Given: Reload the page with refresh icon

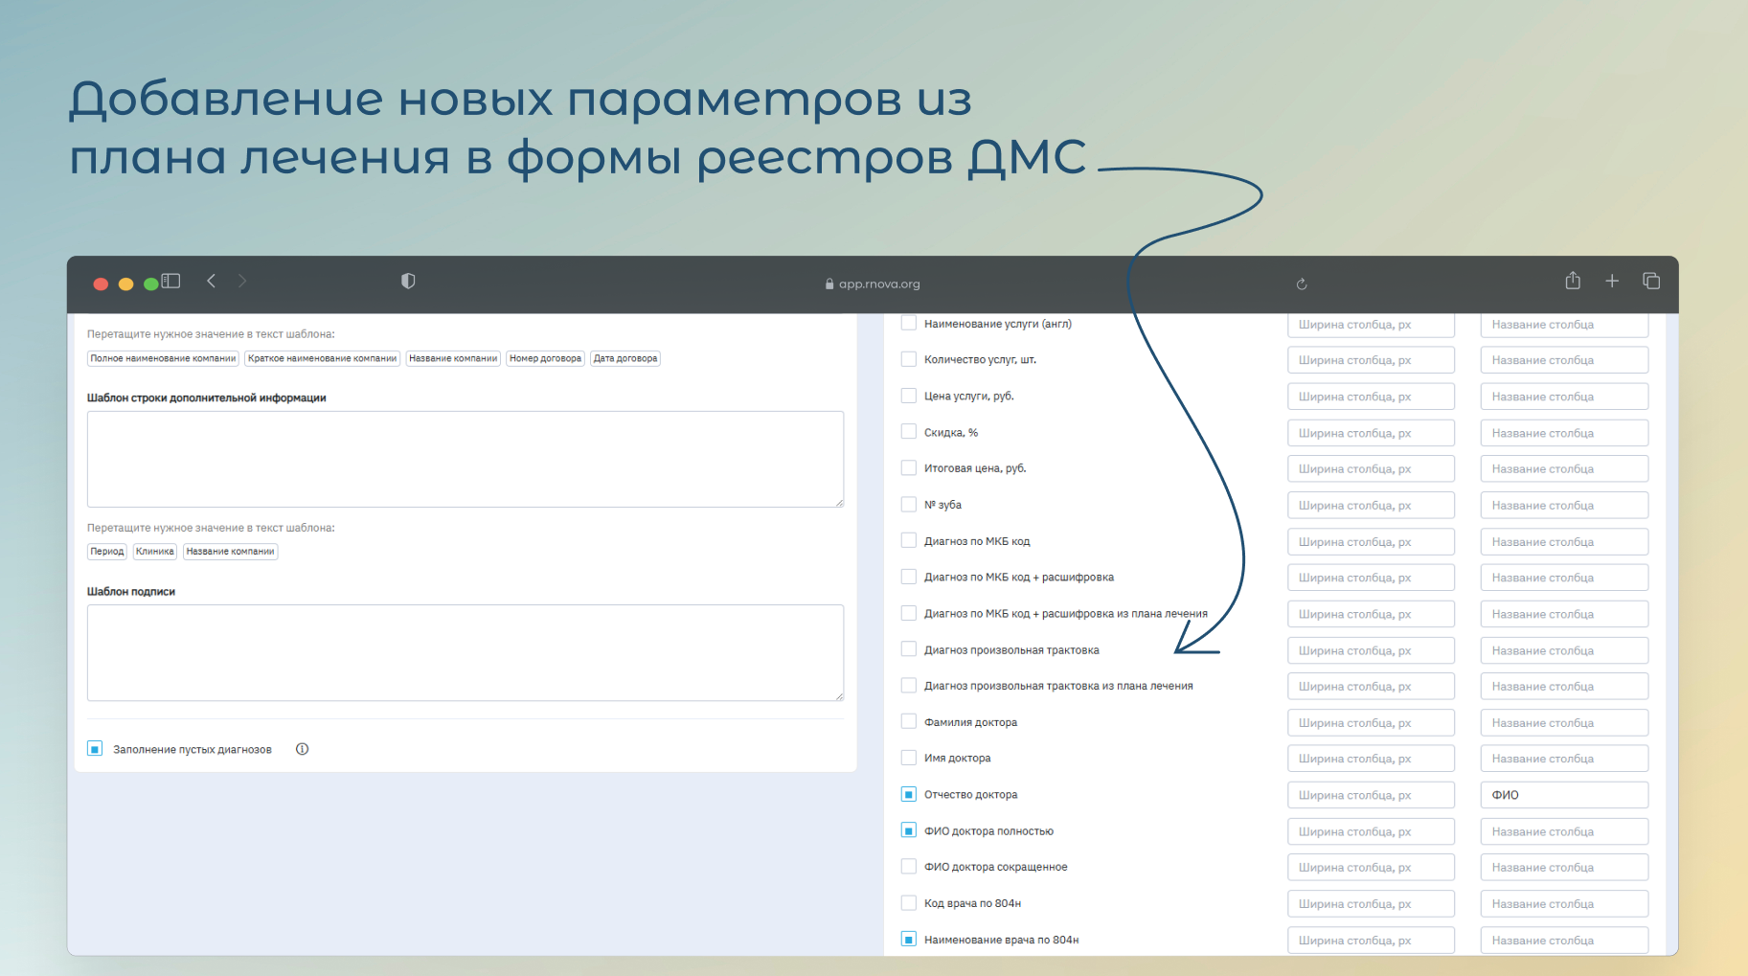Looking at the screenshot, I should pos(1302,284).
